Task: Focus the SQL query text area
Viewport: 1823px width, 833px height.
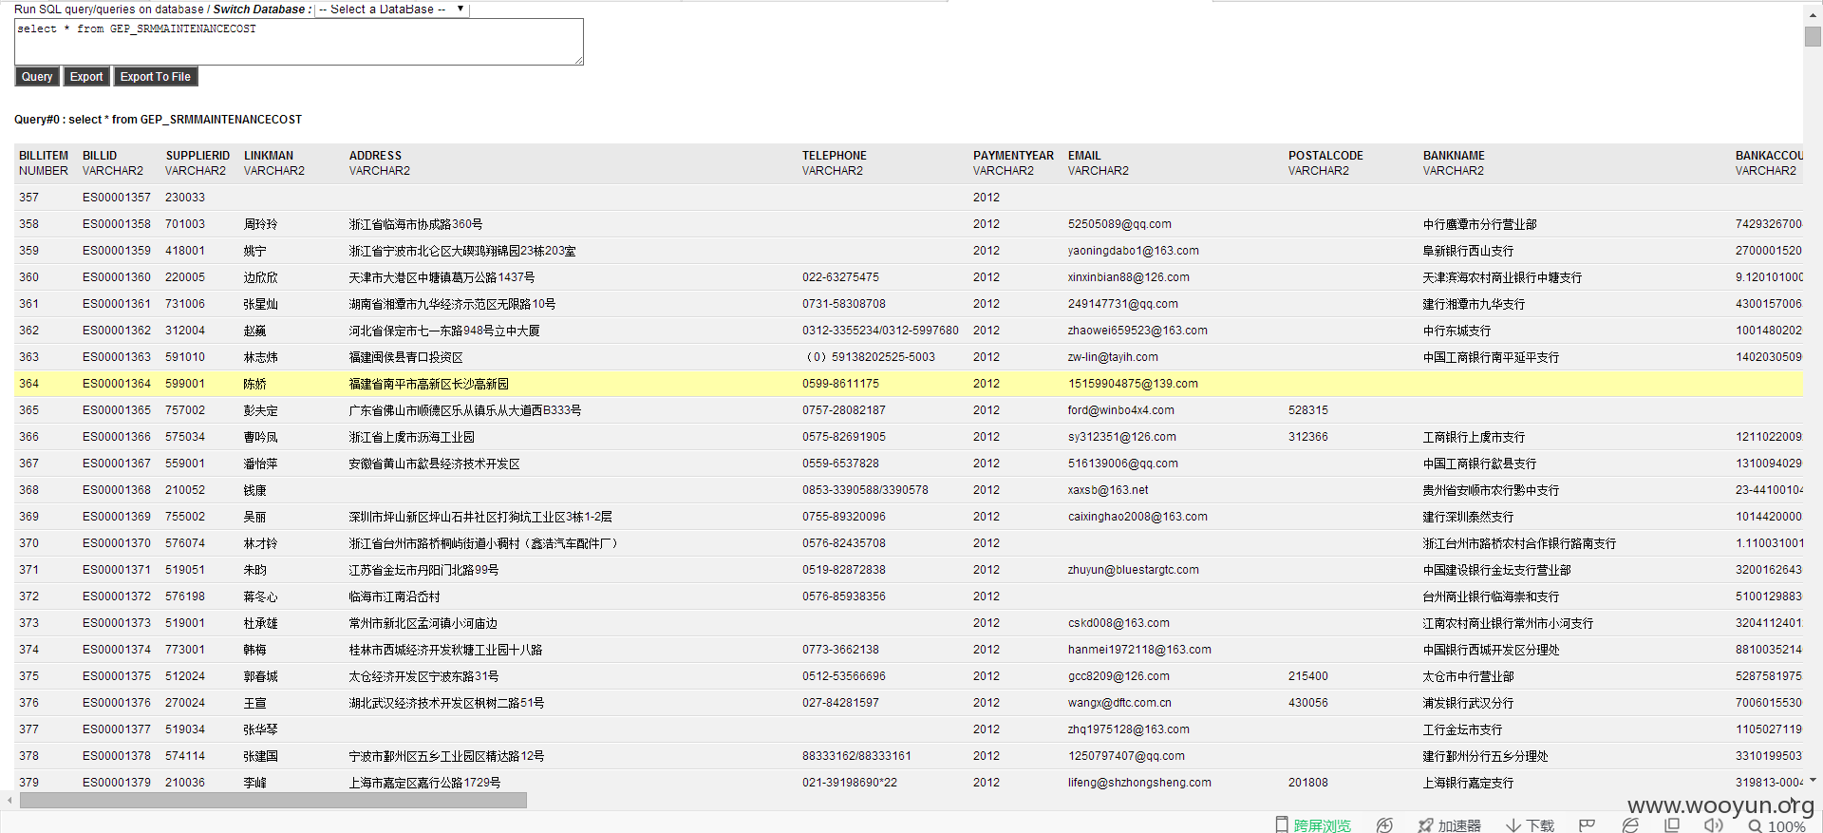Action: point(299,42)
